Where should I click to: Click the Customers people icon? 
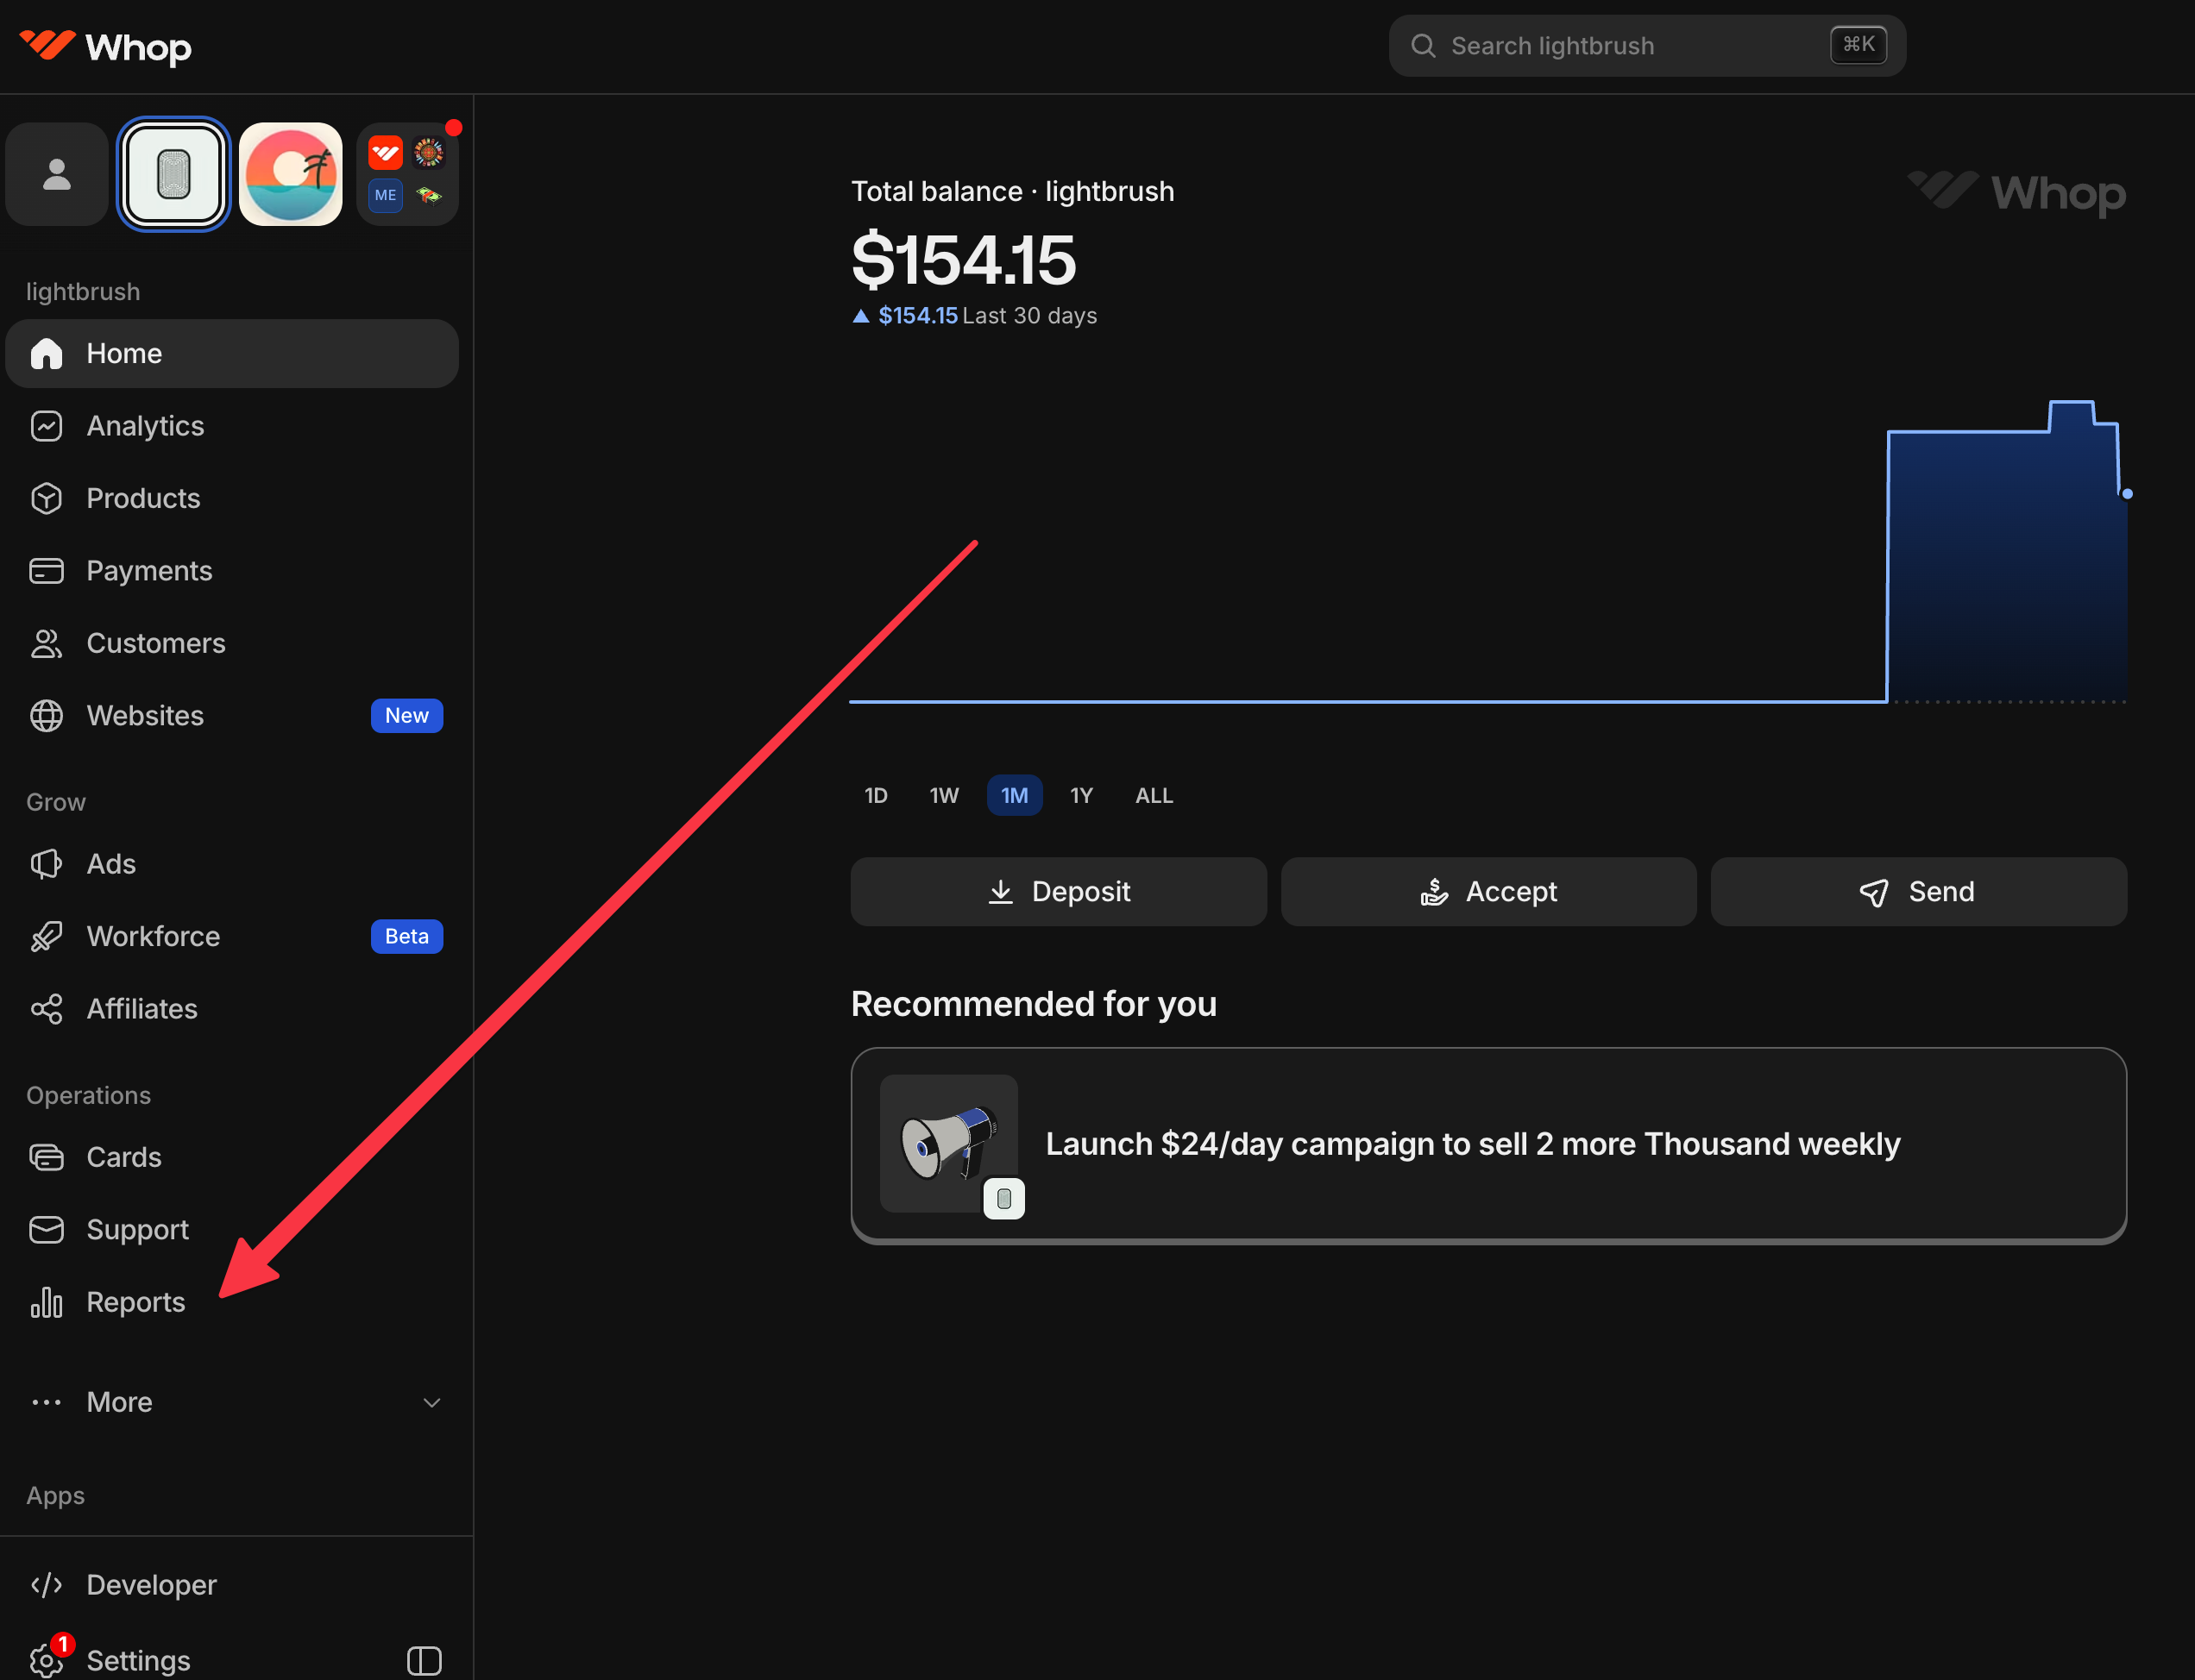46,643
